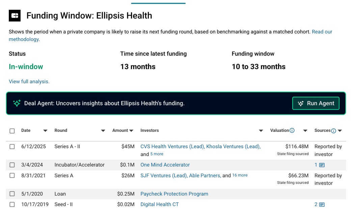Open source document icon for Digital Health CT

[x=322, y=205]
